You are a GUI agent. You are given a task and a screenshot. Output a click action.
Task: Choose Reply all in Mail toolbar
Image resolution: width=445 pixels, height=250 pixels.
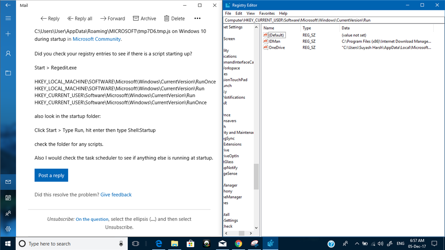coord(80,18)
